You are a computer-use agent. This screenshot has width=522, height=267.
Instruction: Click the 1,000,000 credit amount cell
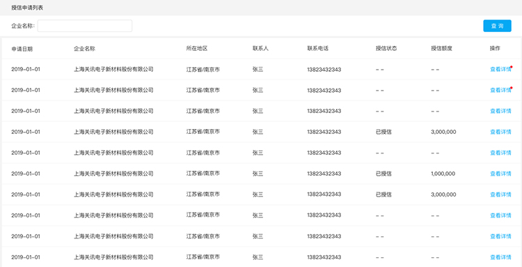(443, 174)
